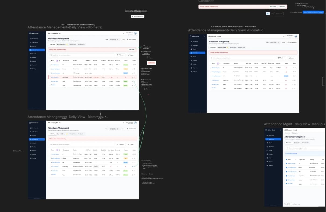Click canvas vertical scrollbar handle
326x212 pixels.
point(323,81)
